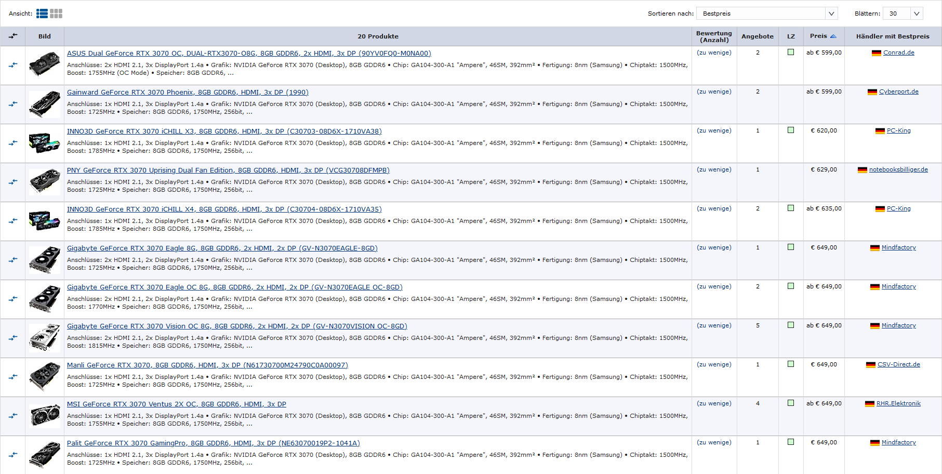Click INNO3D iCHILL X4 product thumbnail
This screenshot has height=474, width=942.
click(45, 221)
